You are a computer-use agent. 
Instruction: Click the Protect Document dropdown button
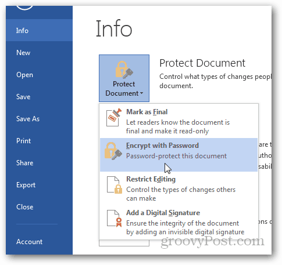(x=124, y=78)
